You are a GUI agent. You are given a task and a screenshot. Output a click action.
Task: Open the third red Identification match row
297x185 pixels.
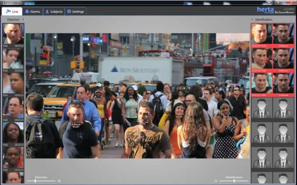(x=272, y=84)
